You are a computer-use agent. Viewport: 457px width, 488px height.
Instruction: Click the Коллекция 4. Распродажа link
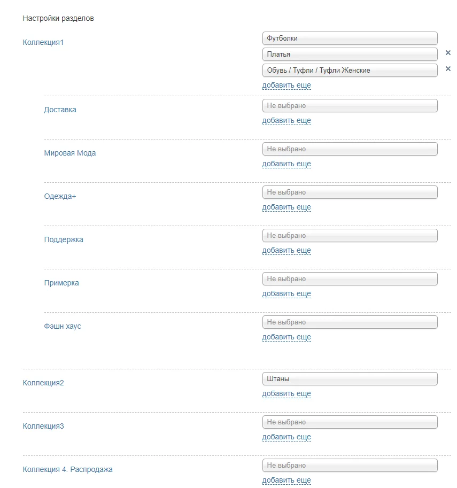click(67, 469)
